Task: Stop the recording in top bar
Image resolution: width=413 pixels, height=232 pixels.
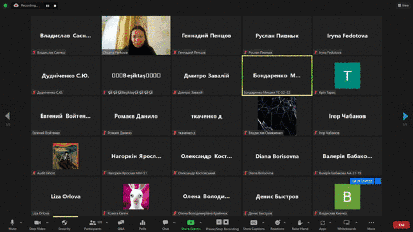Action: click(x=55, y=5)
